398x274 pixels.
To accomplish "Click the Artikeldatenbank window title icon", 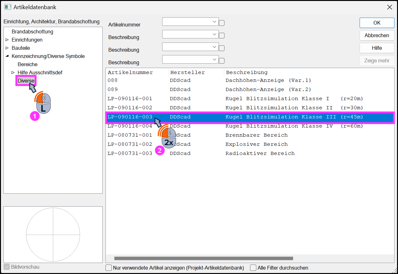I will tap(8, 7).
